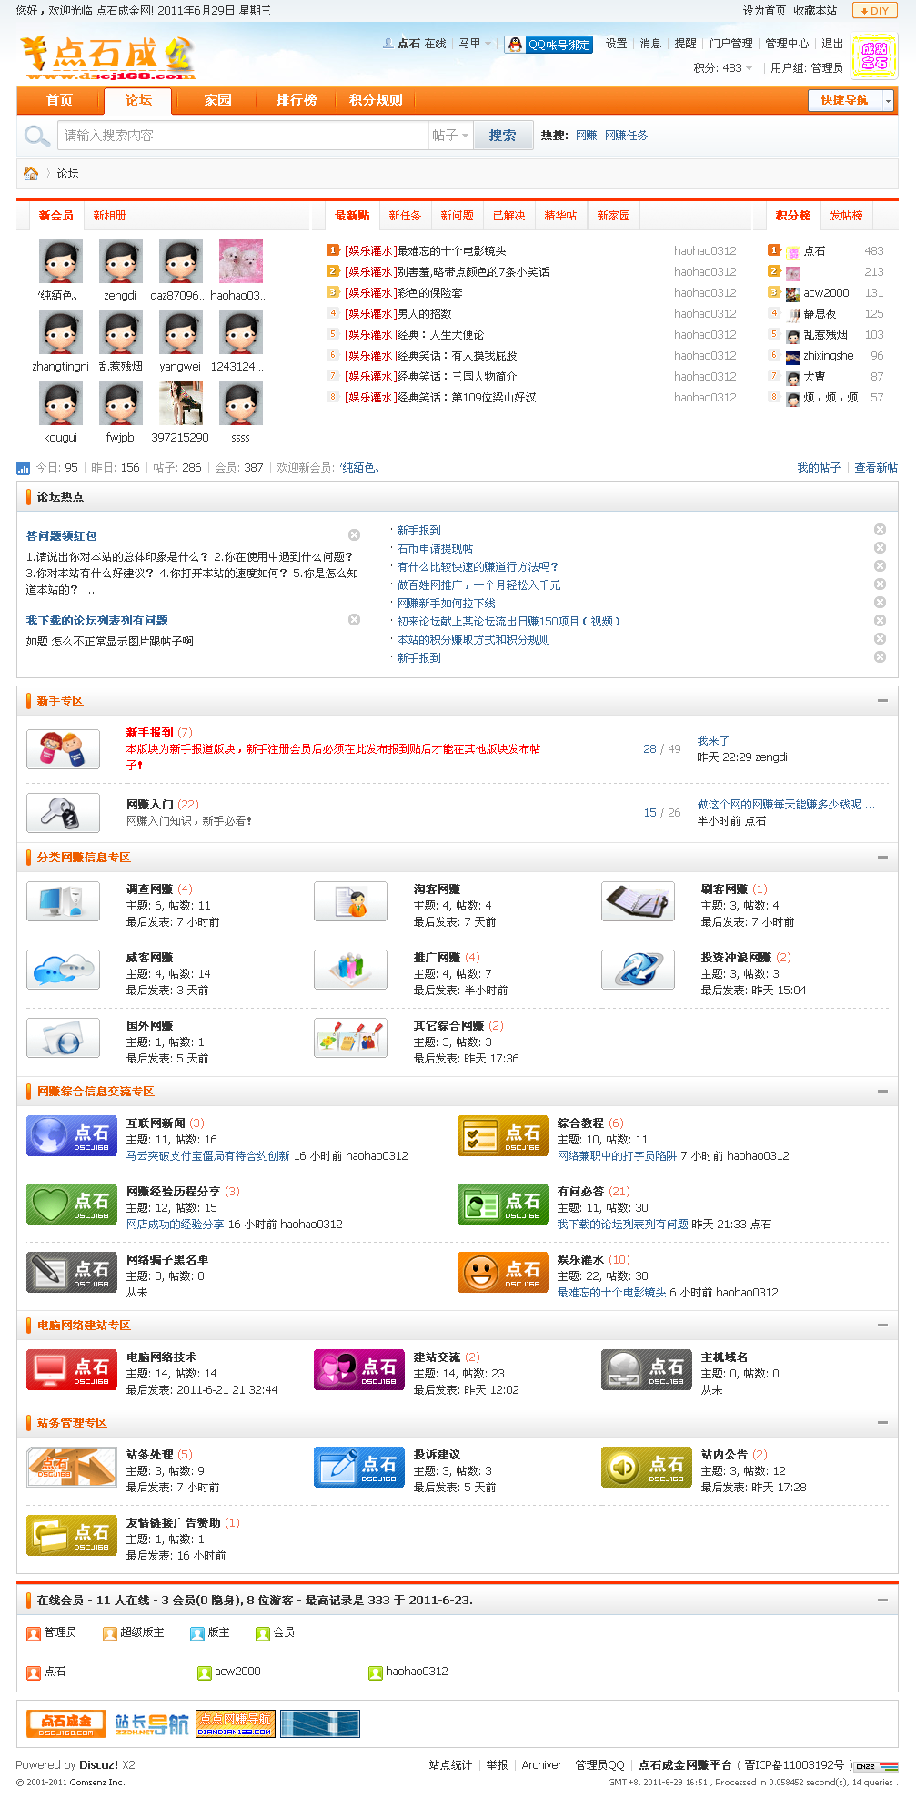
Task: Click the 站长导航 footer banner
Action: [151, 1723]
